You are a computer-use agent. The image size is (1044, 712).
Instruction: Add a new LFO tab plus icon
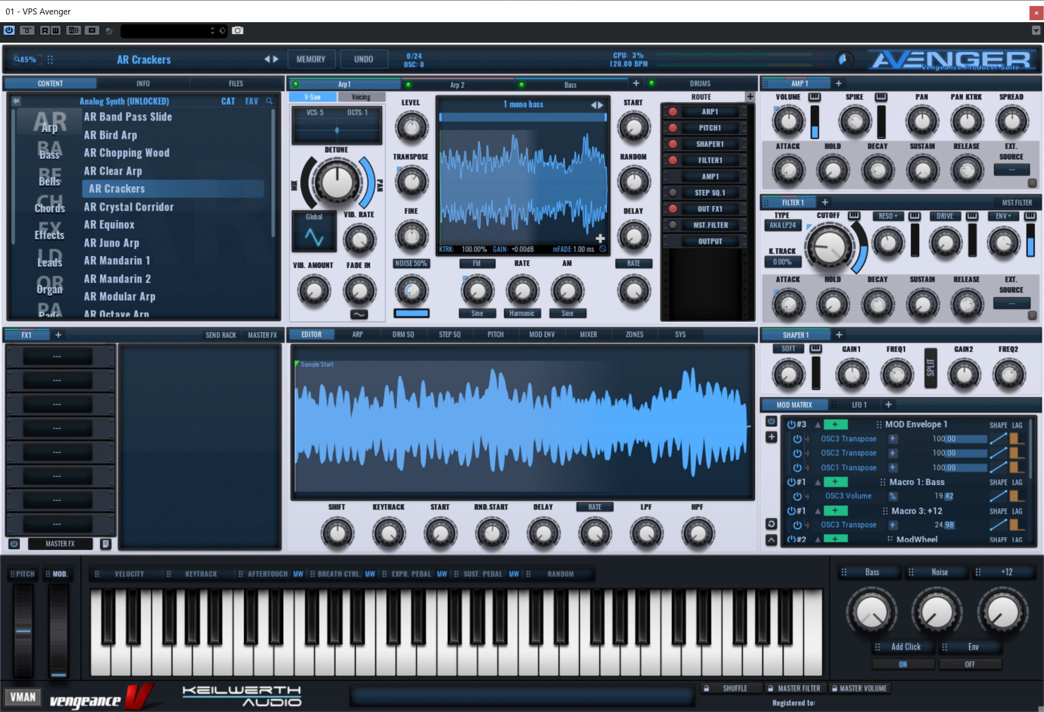tap(888, 405)
